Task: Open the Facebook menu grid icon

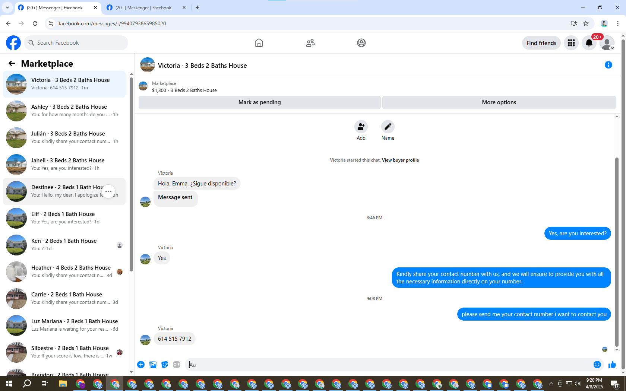Action: point(571,43)
